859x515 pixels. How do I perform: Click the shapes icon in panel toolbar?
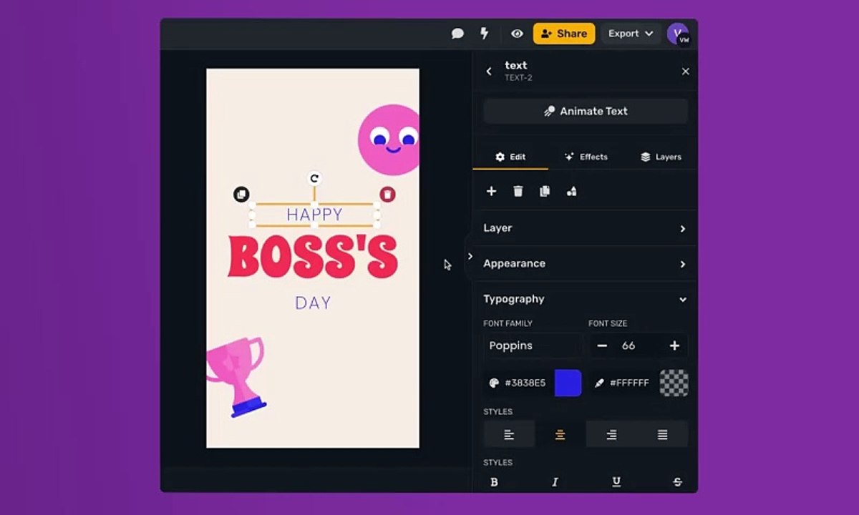(x=571, y=191)
